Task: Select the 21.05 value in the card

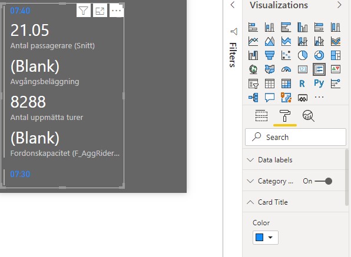Action: tap(30, 30)
